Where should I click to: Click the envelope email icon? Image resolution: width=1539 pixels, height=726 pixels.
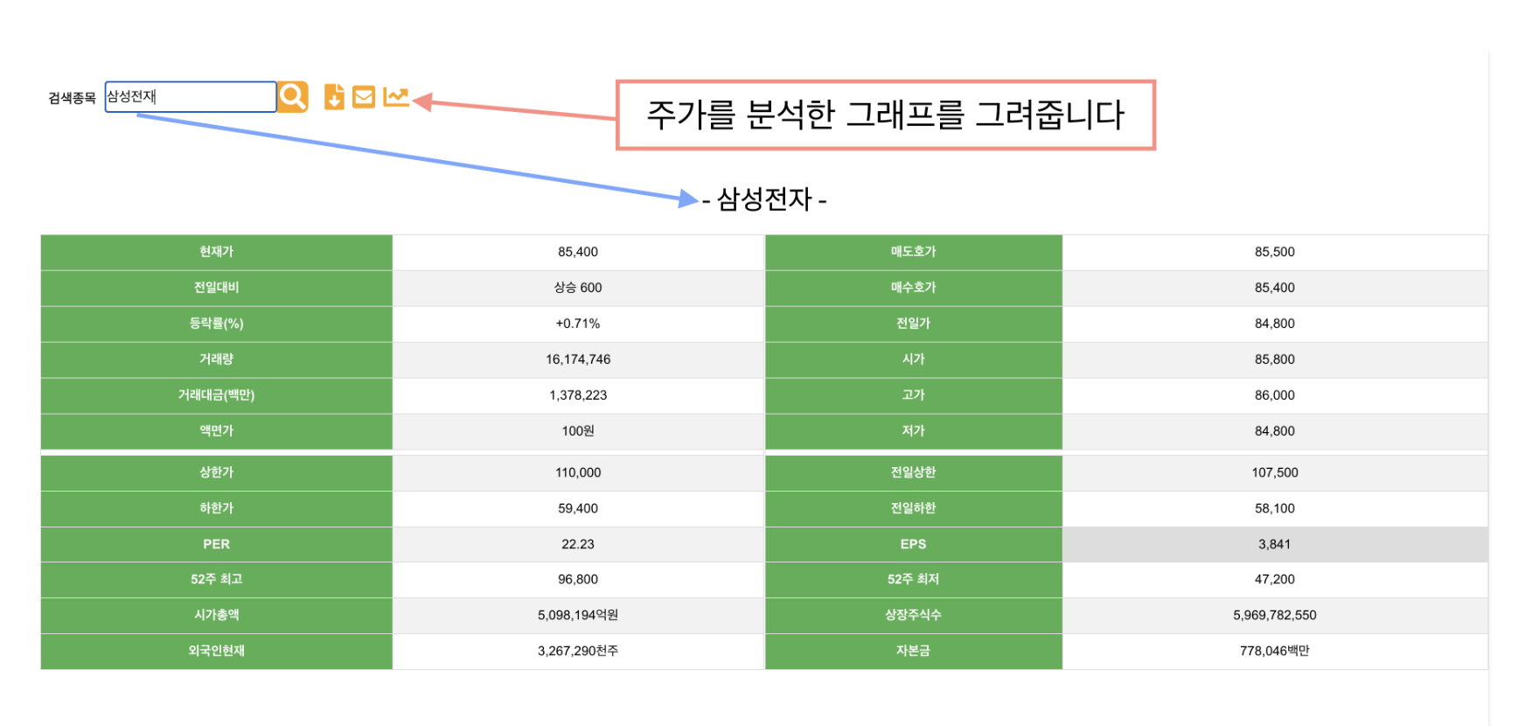pos(364,96)
